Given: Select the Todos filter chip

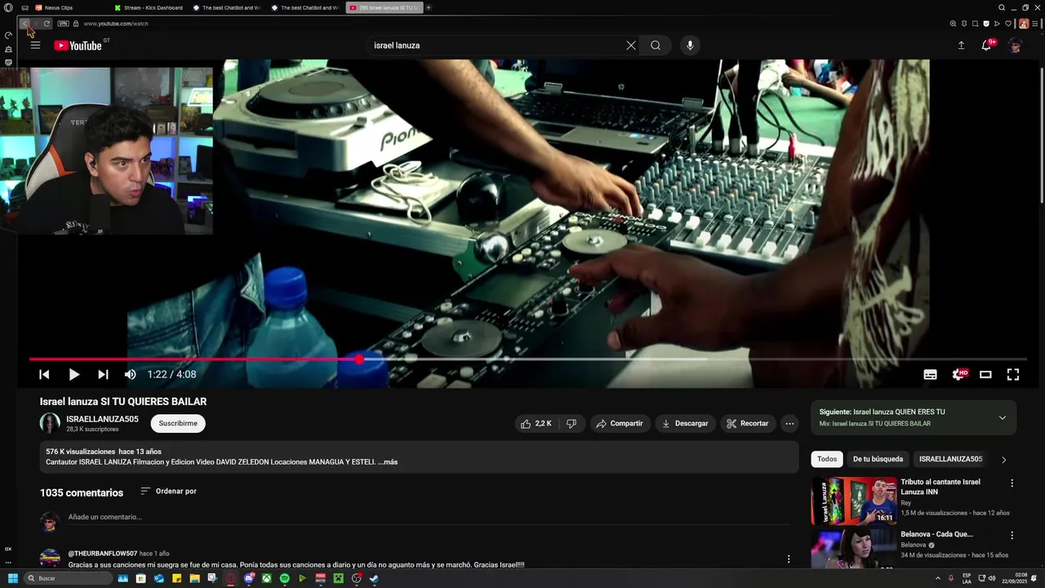Looking at the screenshot, I should point(827,459).
